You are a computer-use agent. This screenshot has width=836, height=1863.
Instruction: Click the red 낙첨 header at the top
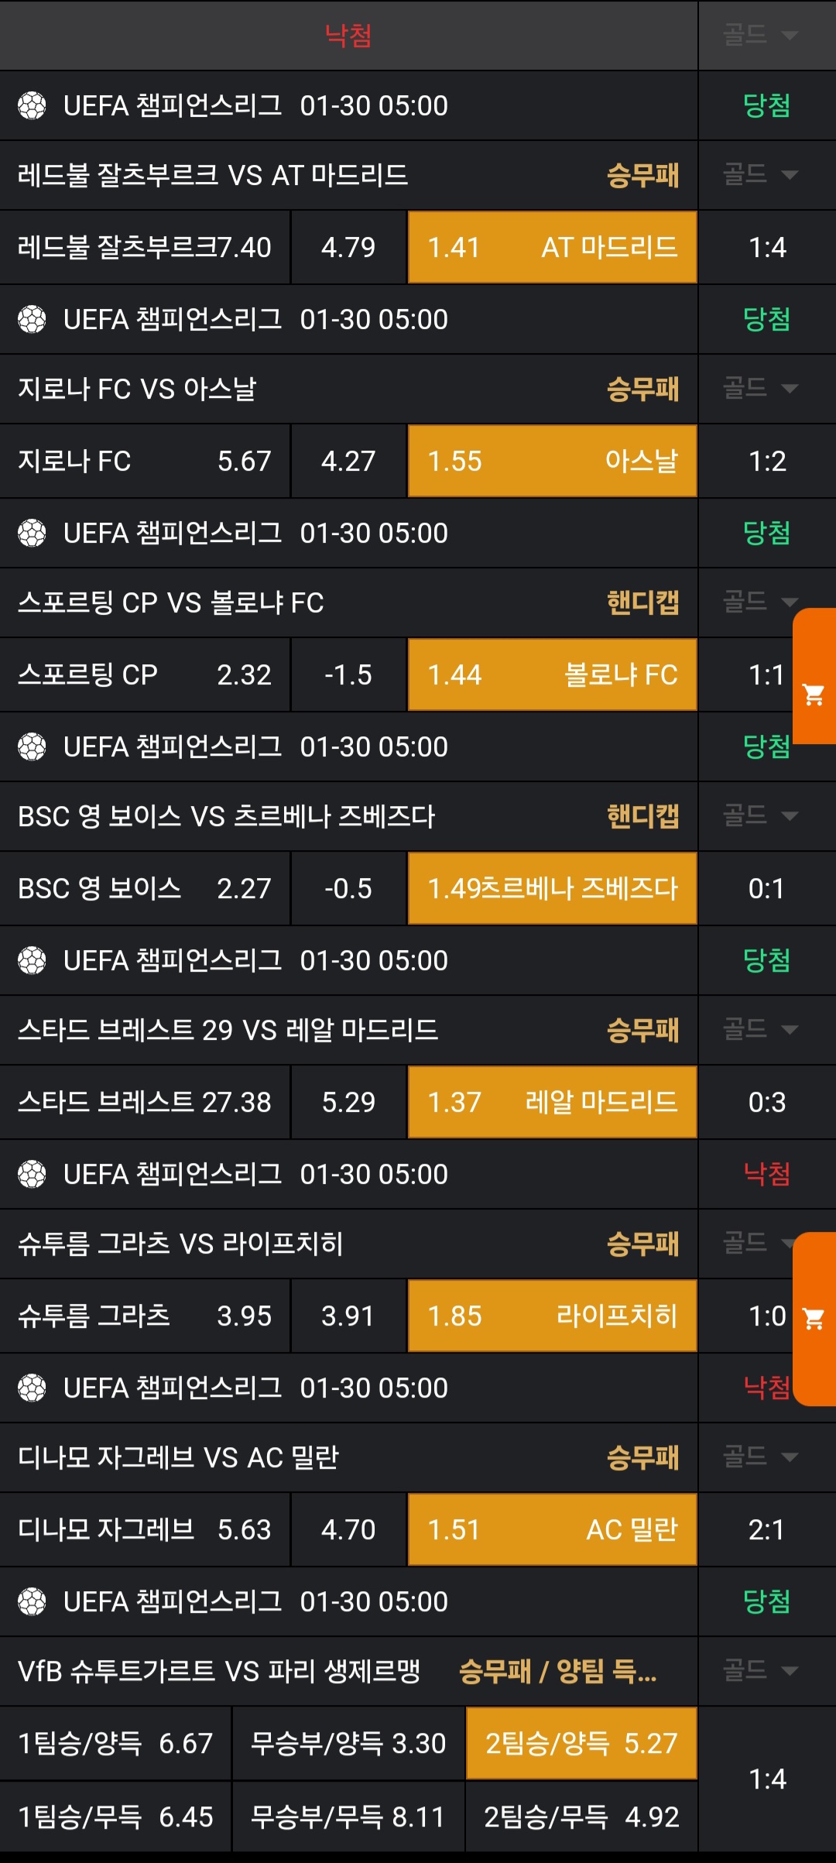click(x=348, y=35)
